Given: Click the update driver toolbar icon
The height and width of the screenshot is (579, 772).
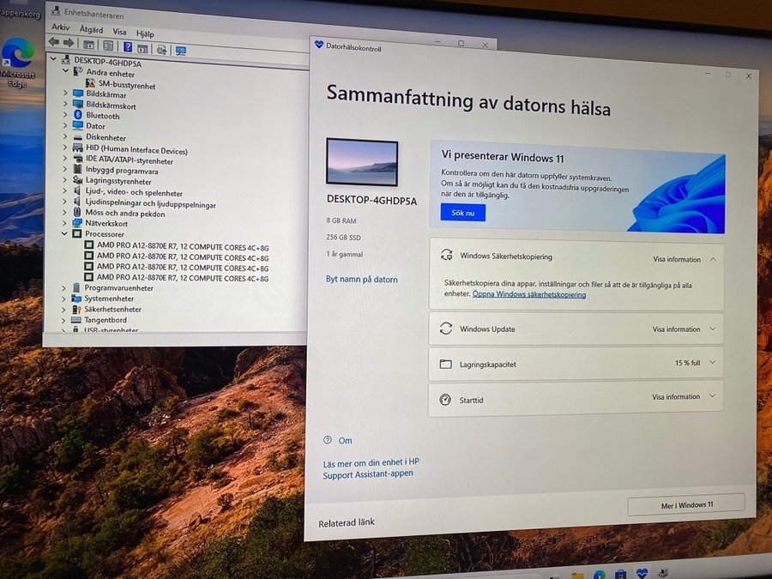Looking at the screenshot, I should coord(161,50).
